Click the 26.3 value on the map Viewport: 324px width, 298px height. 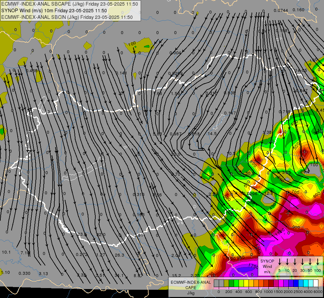tap(119, 255)
